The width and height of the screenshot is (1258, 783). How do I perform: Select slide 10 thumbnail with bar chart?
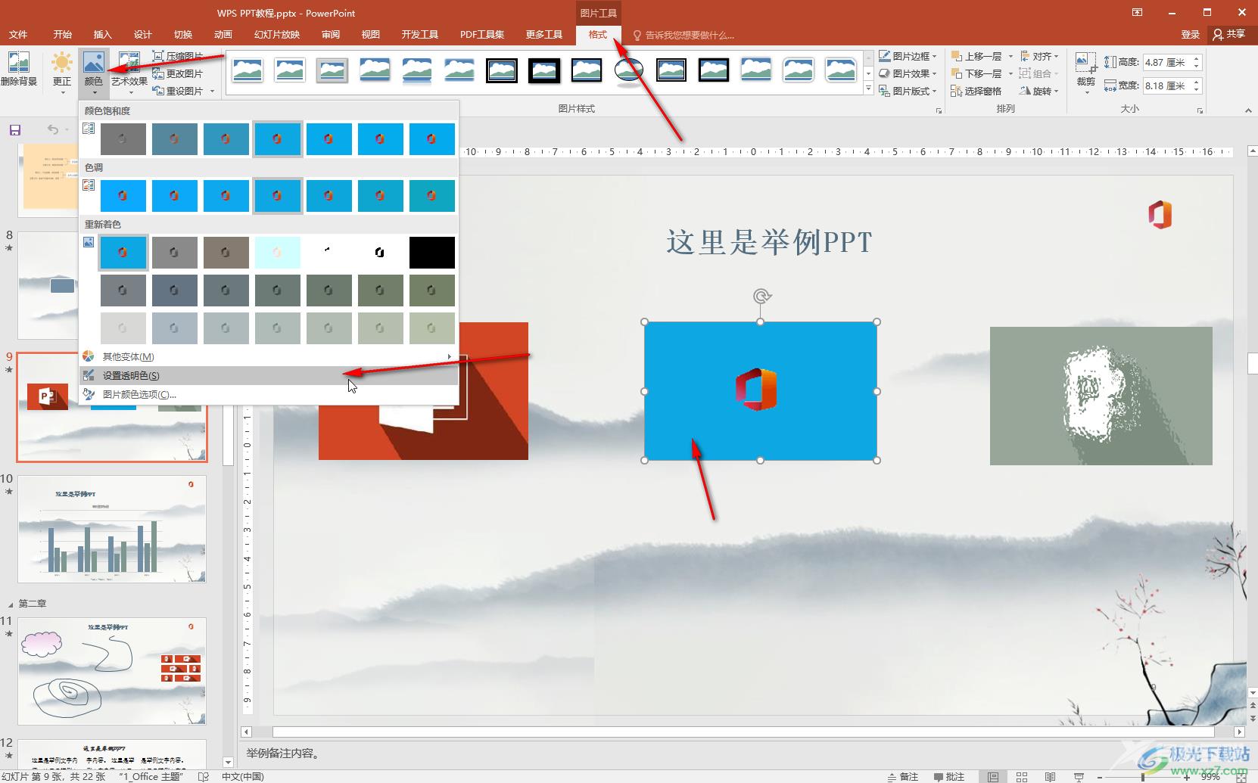(112, 529)
